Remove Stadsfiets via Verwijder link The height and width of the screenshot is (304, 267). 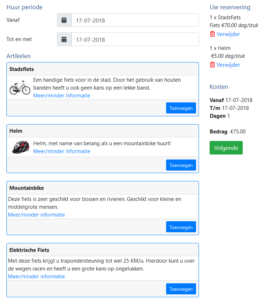(228, 34)
